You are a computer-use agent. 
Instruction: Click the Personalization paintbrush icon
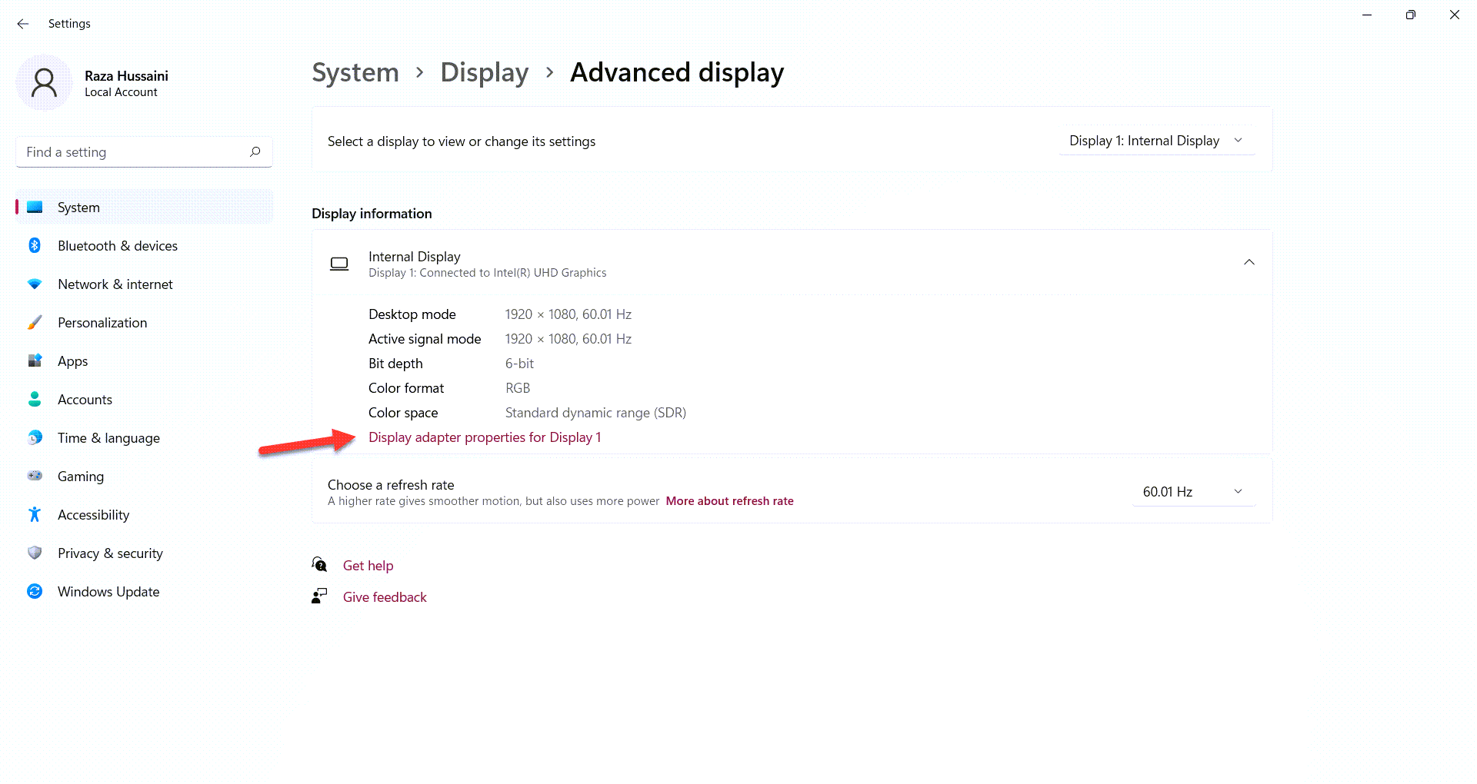(35, 322)
